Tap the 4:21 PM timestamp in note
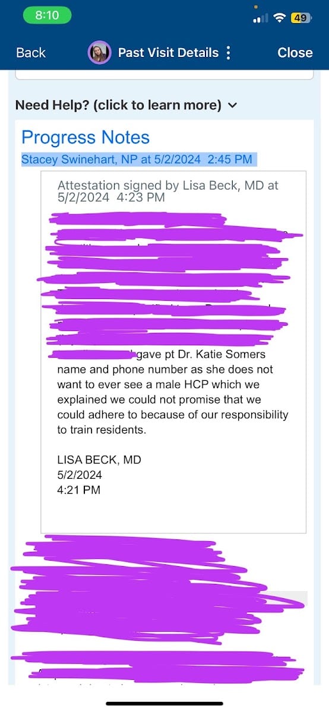 79,490
